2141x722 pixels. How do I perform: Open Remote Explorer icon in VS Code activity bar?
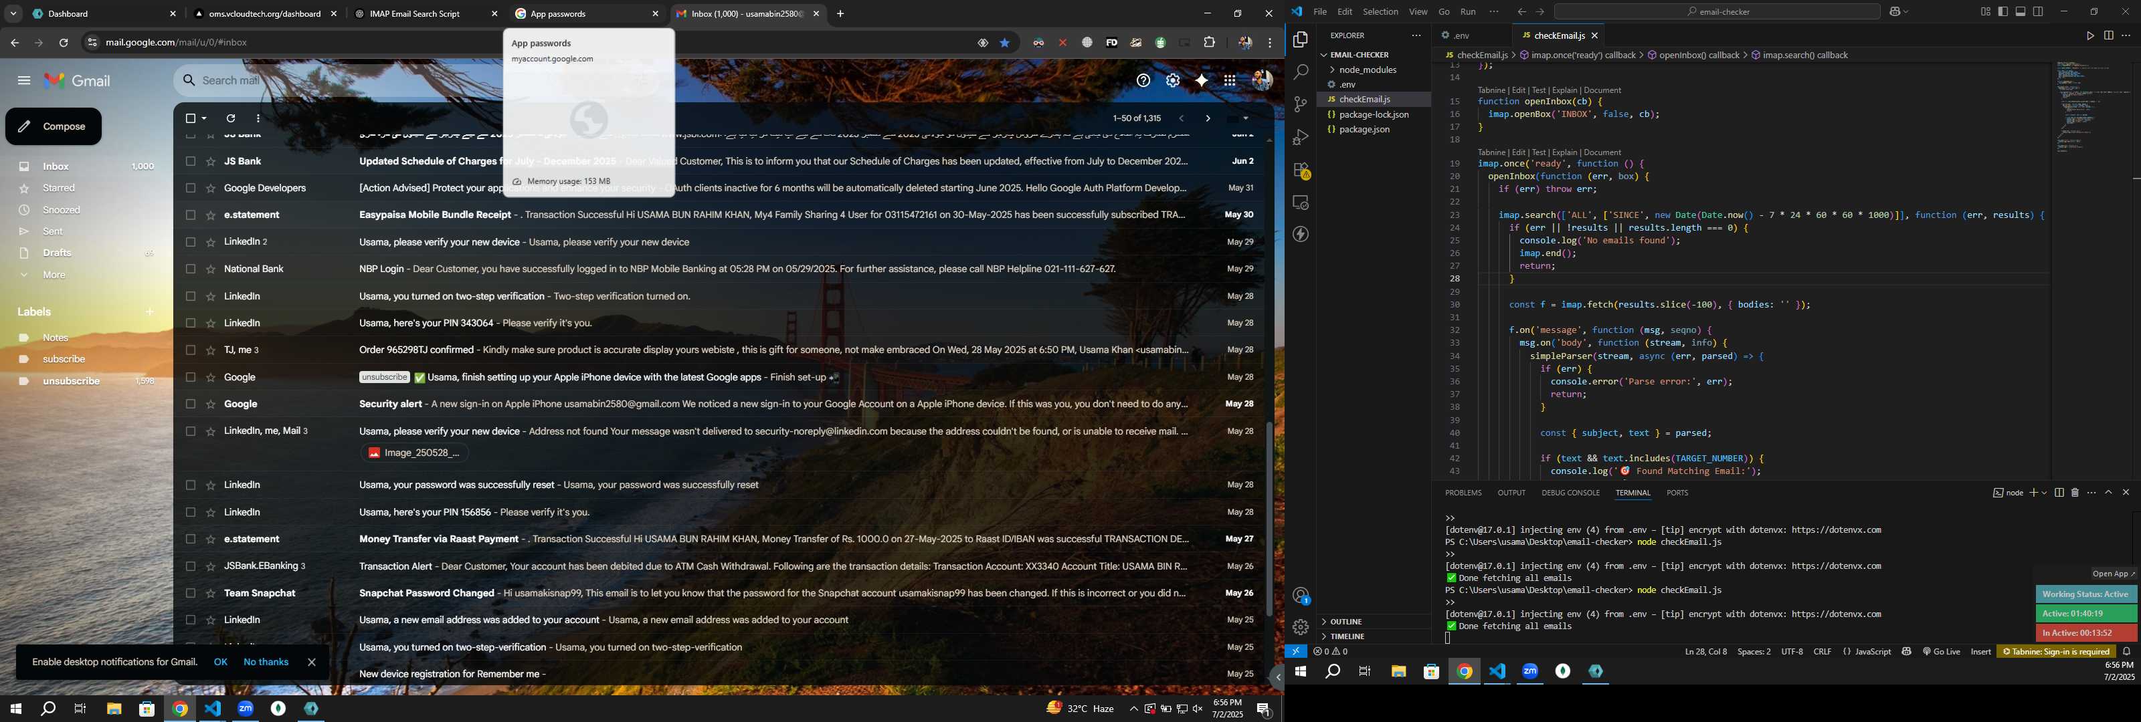coord(1301,203)
